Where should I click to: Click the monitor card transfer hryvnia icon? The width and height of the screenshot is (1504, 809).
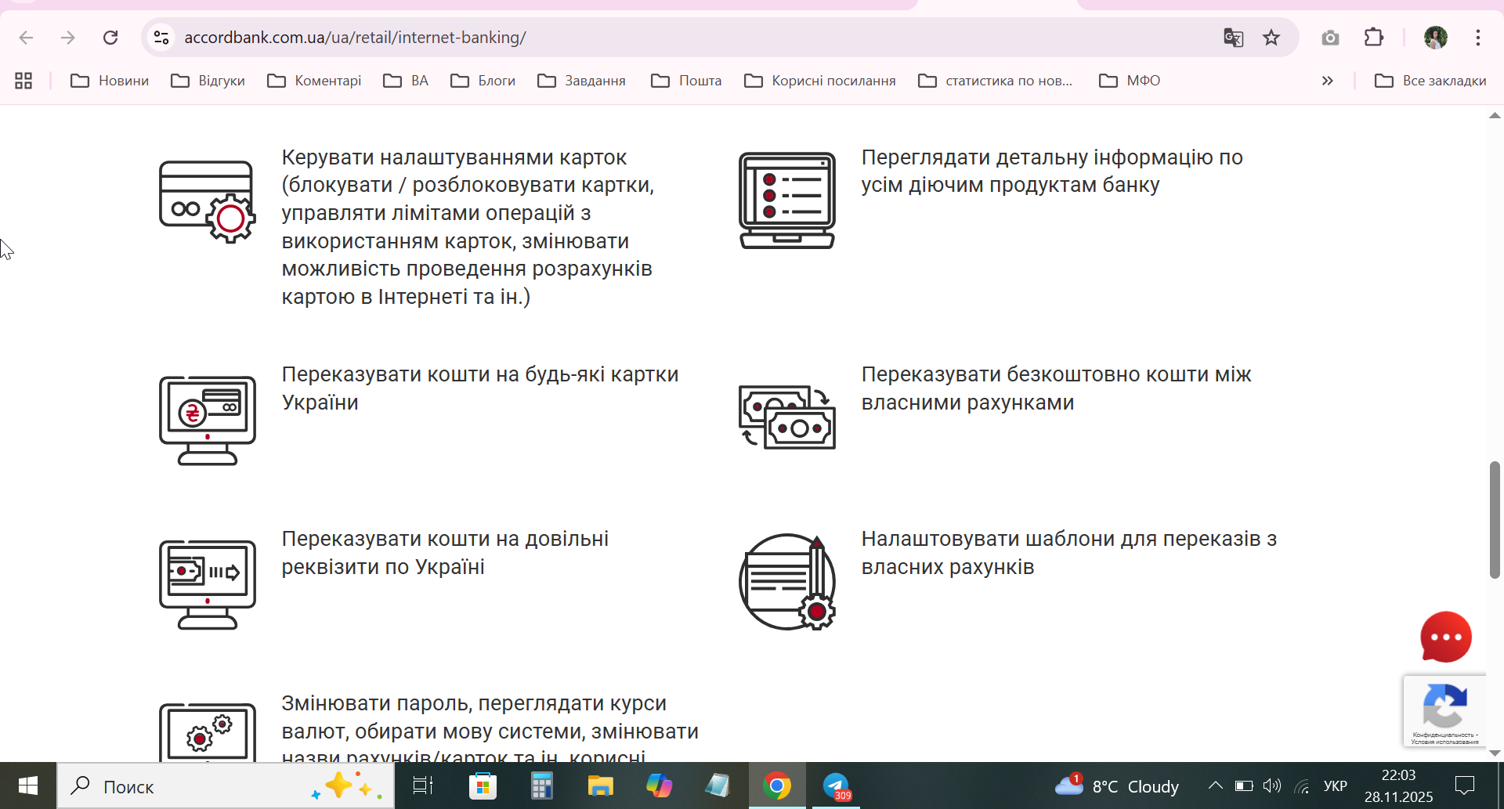208,421
